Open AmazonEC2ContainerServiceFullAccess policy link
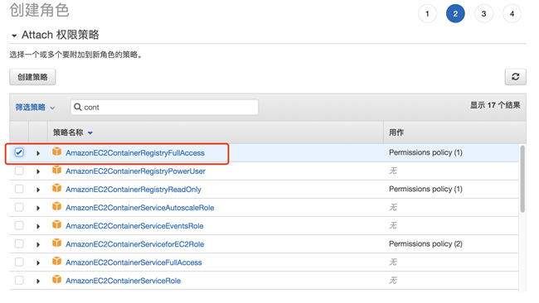 coord(134,262)
